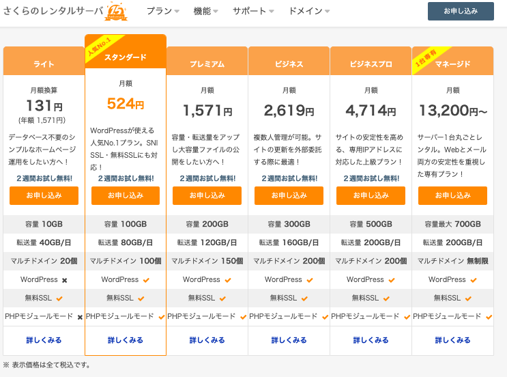Screen dimensions: 507x377
Task: Select the ビジネスプロ plan header
Action: click(x=371, y=61)
